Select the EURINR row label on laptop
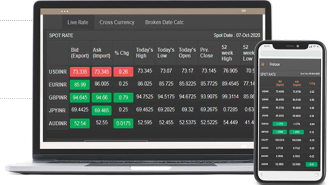 pyautogui.click(x=58, y=85)
